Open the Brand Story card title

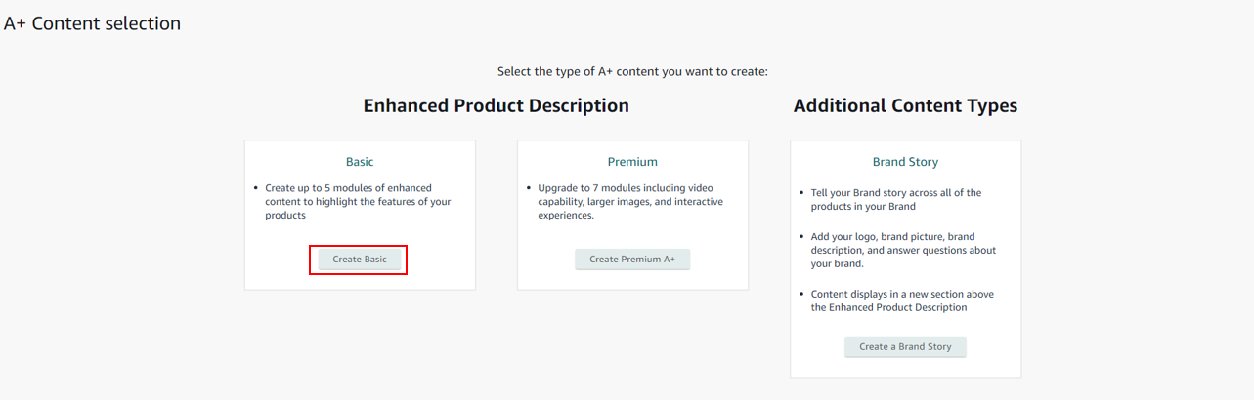[905, 162]
